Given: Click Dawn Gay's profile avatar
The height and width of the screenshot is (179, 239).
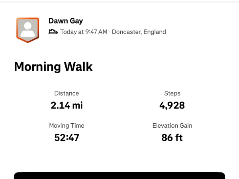Looking at the screenshot, I should tap(27, 29).
